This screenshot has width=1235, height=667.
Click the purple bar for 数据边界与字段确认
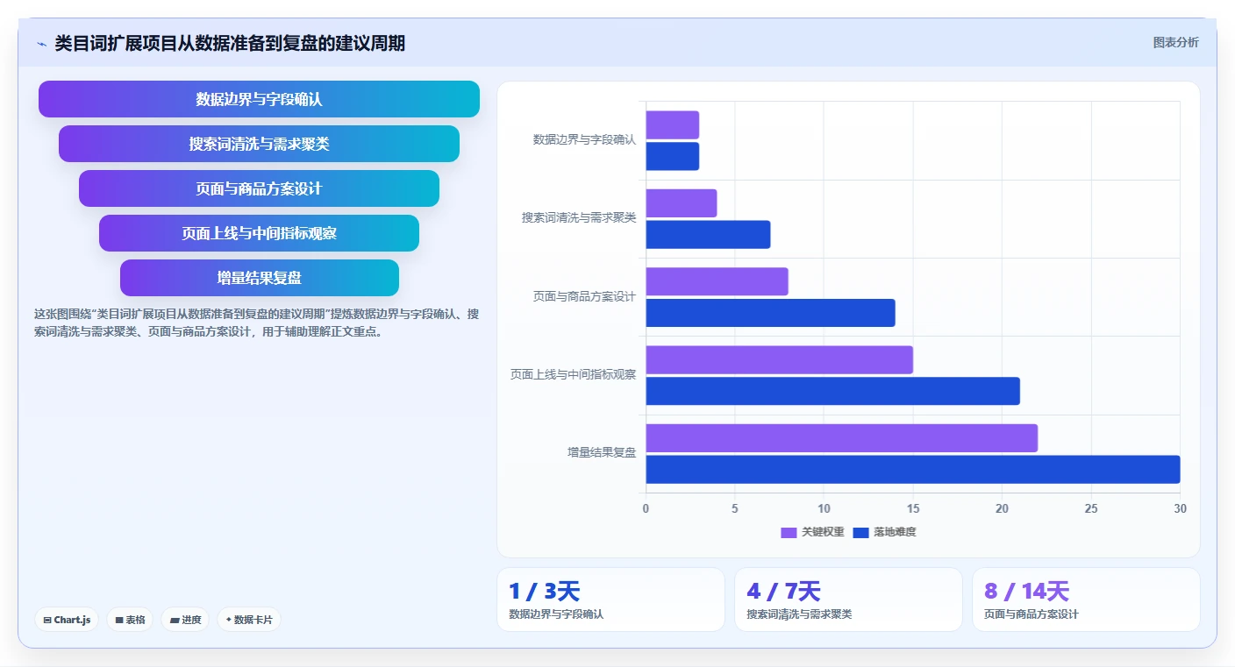coord(673,125)
